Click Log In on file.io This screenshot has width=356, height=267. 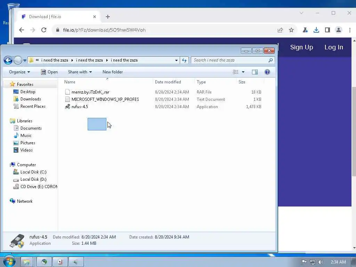click(x=334, y=47)
